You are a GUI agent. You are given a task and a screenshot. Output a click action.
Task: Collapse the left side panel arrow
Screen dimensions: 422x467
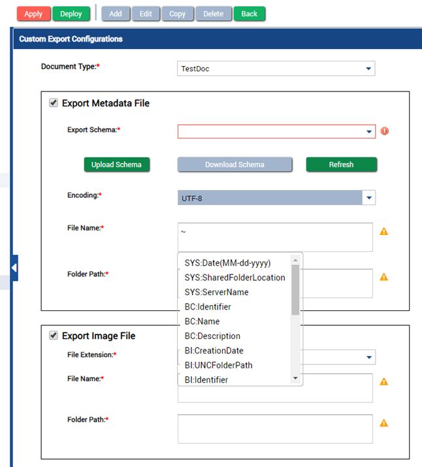coord(14,268)
